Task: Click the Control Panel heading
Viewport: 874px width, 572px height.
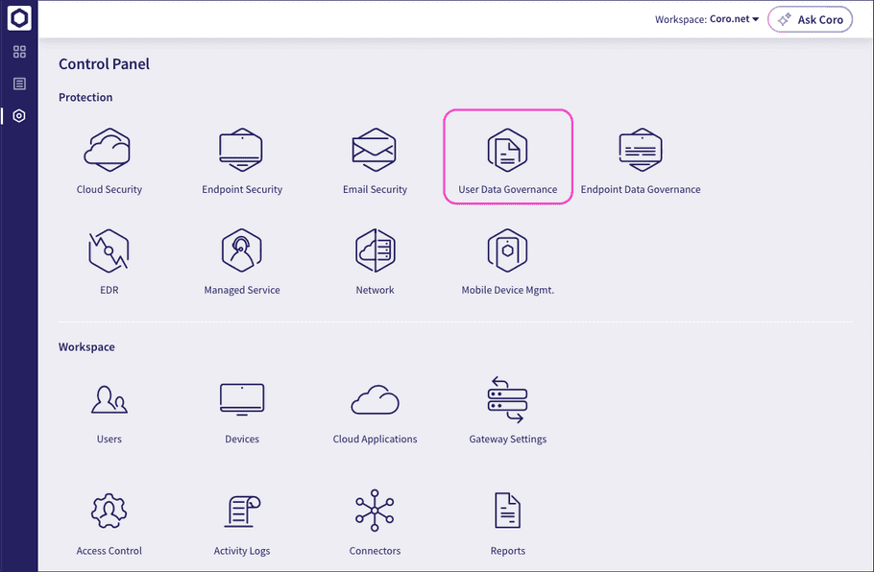Action: tap(105, 64)
